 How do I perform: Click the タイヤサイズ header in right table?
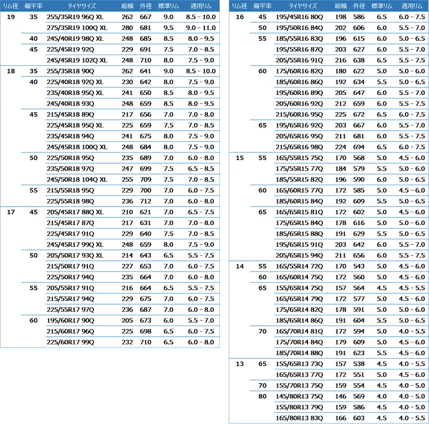[x=303, y=6]
